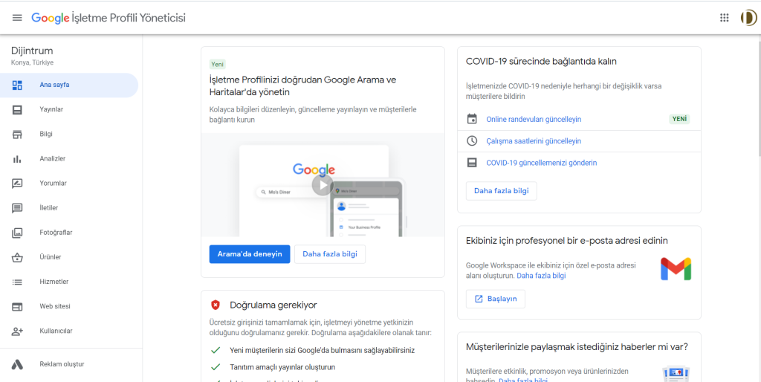Click the Dijintrum business name
The width and height of the screenshot is (761, 382).
[x=32, y=51]
